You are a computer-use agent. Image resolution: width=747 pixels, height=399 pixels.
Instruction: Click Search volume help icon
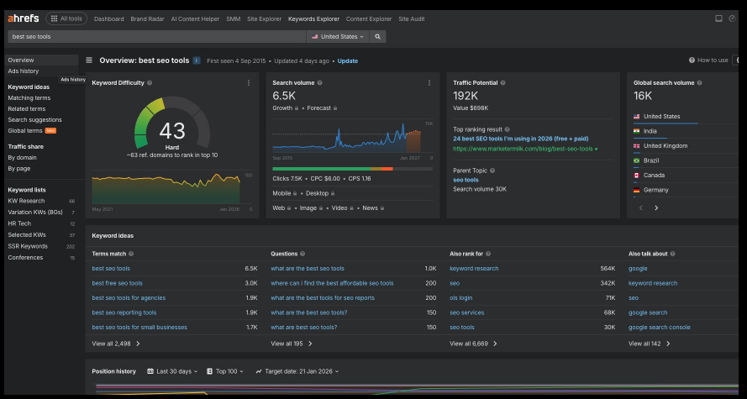coord(319,83)
